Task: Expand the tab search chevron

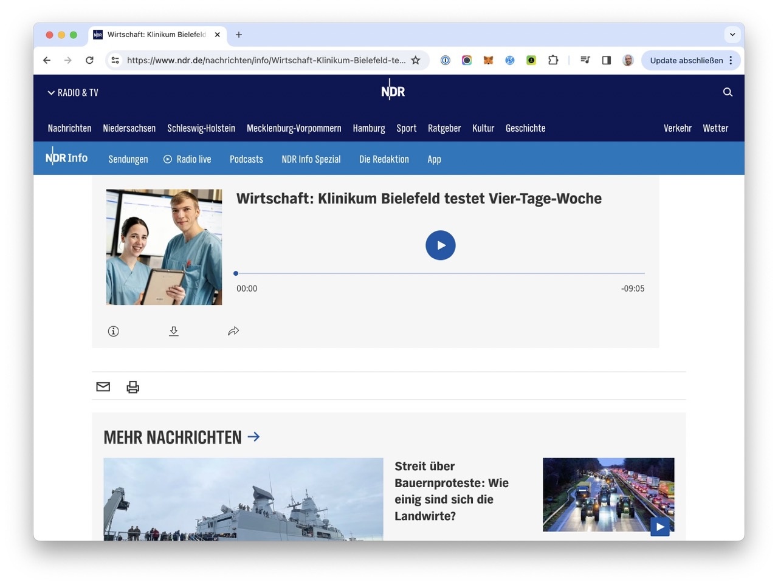Action: 732,35
